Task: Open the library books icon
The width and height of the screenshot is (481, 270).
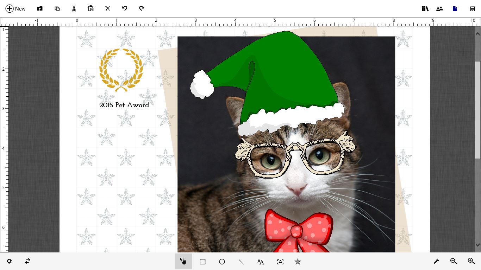Action: coord(425,9)
